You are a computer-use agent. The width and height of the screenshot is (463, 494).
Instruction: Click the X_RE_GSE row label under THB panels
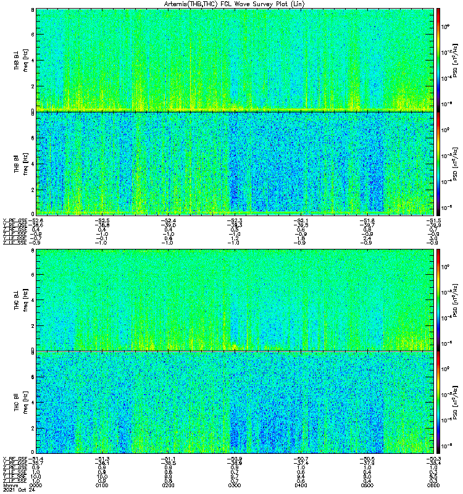click(x=15, y=220)
